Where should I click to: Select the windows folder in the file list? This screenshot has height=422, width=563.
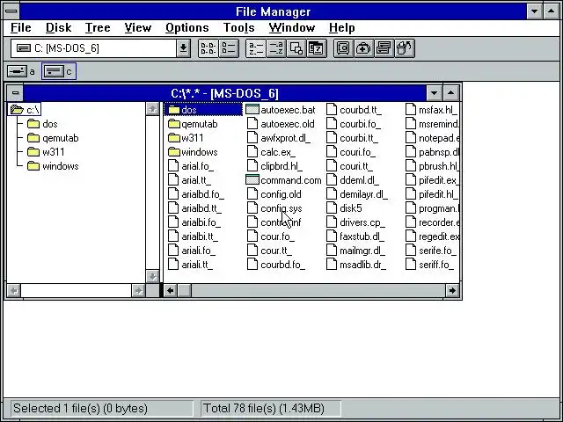[193, 152]
